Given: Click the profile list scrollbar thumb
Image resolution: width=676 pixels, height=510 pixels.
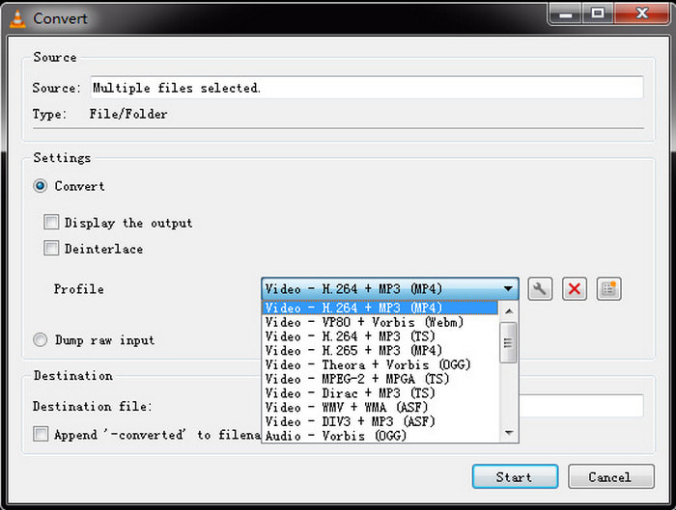Looking at the screenshot, I should point(508,342).
